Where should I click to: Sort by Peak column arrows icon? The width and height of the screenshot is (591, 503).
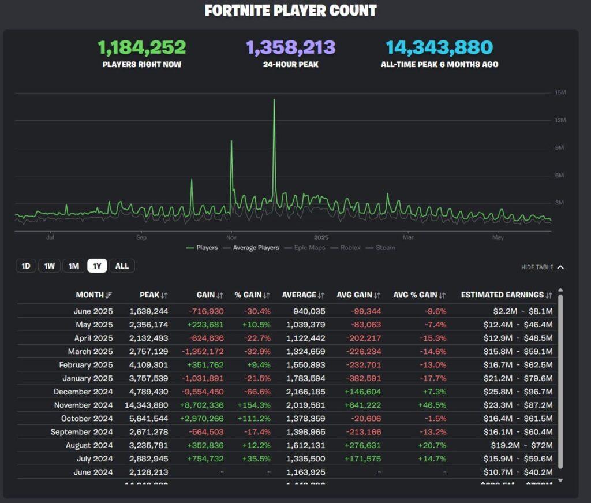coord(164,295)
